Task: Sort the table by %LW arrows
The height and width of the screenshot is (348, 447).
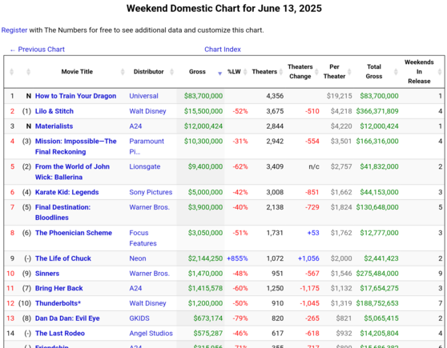Action: (x=245, y=72)
